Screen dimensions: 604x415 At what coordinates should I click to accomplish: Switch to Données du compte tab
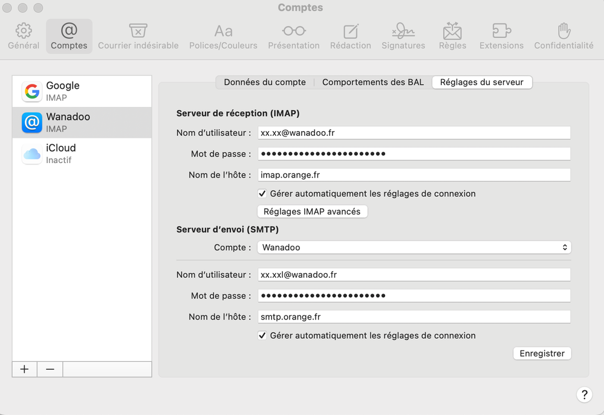(265, 82)
